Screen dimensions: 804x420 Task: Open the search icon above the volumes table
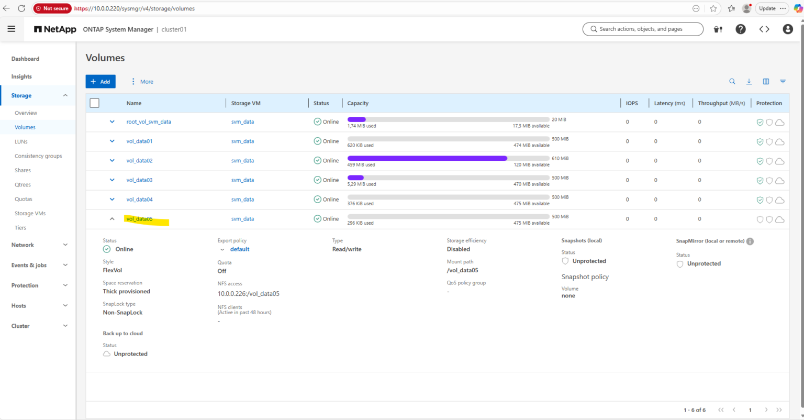pyautogui.click(x=732, y=82)
